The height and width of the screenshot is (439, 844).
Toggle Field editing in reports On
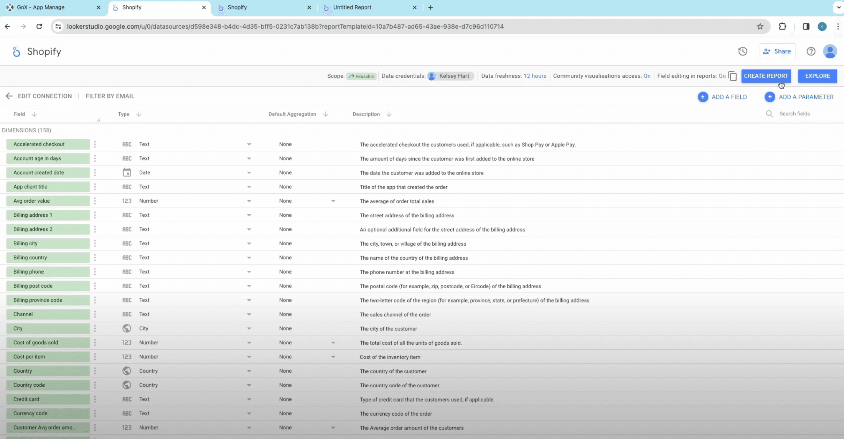pos(722,76)
